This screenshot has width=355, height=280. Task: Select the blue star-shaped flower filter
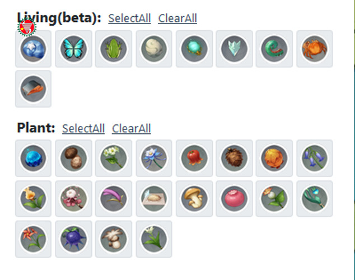[x=154, y=158]
